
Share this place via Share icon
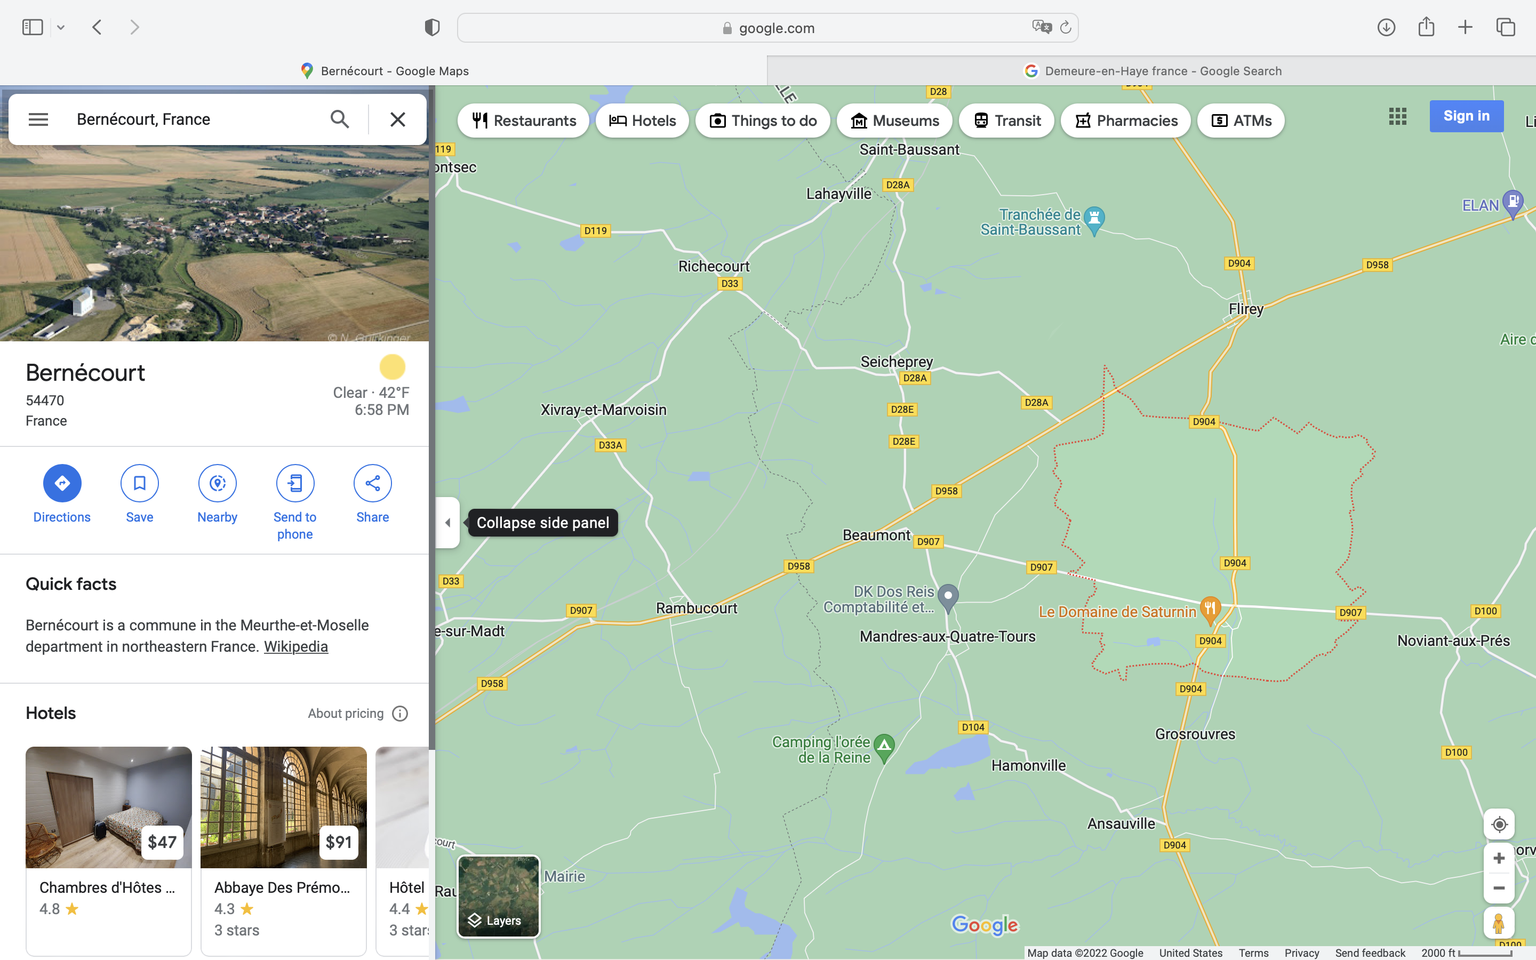pos(373,483)
